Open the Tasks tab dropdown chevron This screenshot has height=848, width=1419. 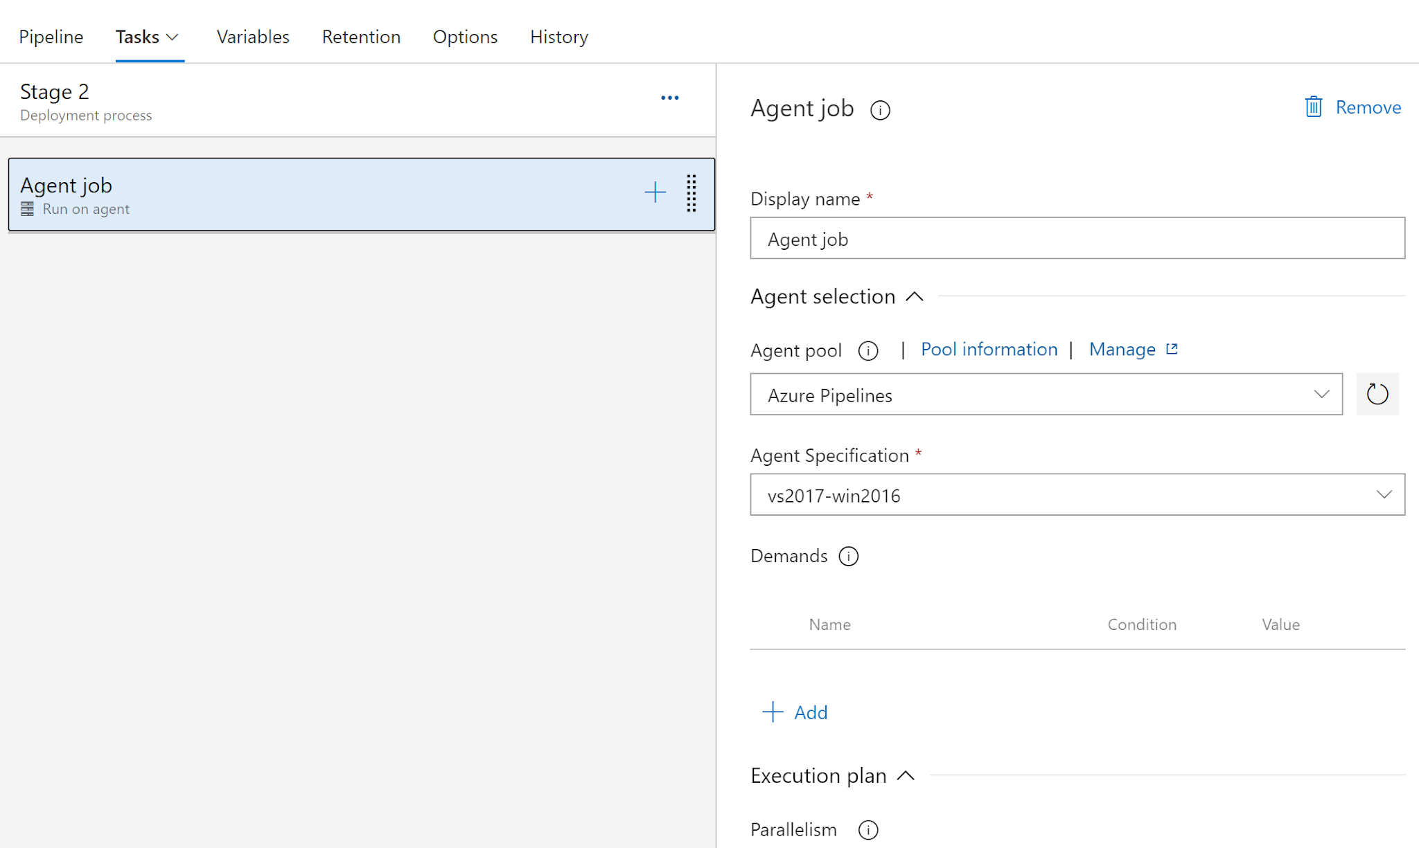click(173, 37)
